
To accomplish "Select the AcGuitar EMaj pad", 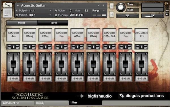I will coord(45,35).
